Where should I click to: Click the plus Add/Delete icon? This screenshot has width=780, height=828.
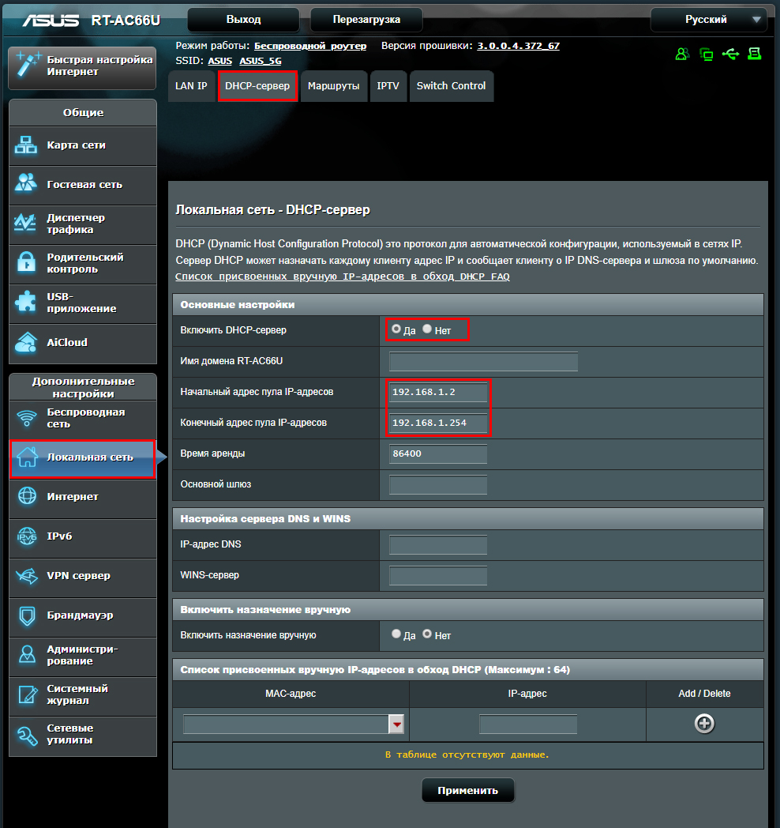pyautogui.click(x=704, y=724)
